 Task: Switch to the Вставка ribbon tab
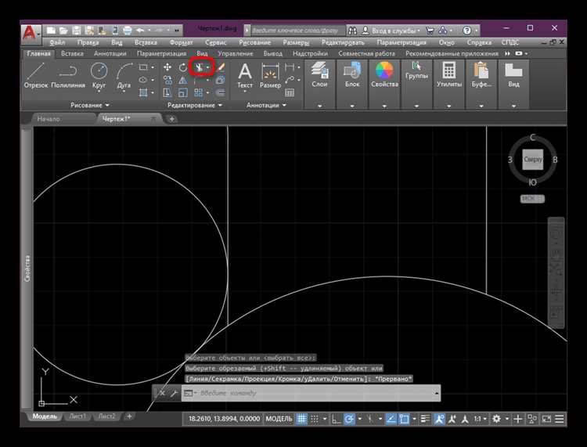tap(73, 54)
